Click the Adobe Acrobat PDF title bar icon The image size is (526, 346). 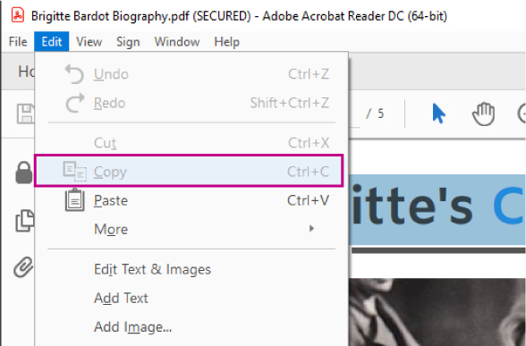point(17,15)
